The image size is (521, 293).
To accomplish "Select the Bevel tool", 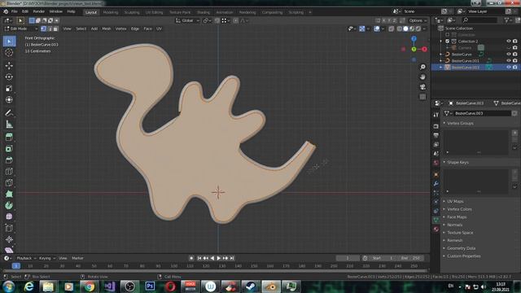I will (x=9, y=160).
